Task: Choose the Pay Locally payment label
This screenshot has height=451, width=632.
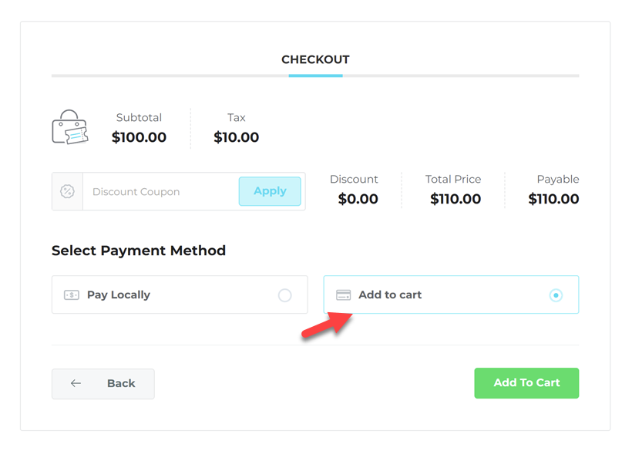Action: point(119,294)
